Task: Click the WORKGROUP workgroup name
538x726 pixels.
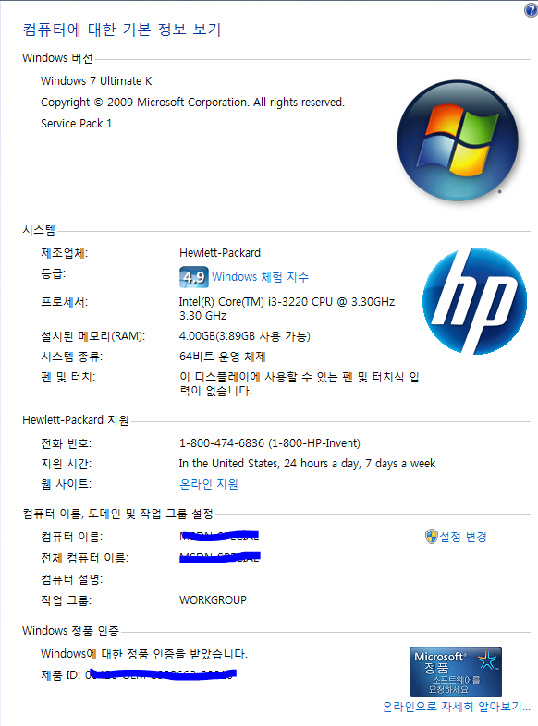Action: 213,600
